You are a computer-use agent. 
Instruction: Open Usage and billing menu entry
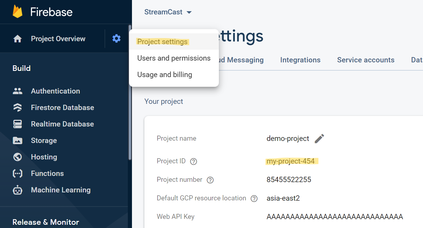[174, 74]
